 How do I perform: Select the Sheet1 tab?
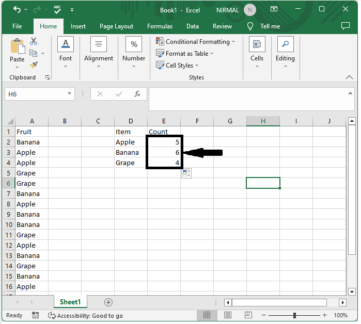click(x=70, y=302)
